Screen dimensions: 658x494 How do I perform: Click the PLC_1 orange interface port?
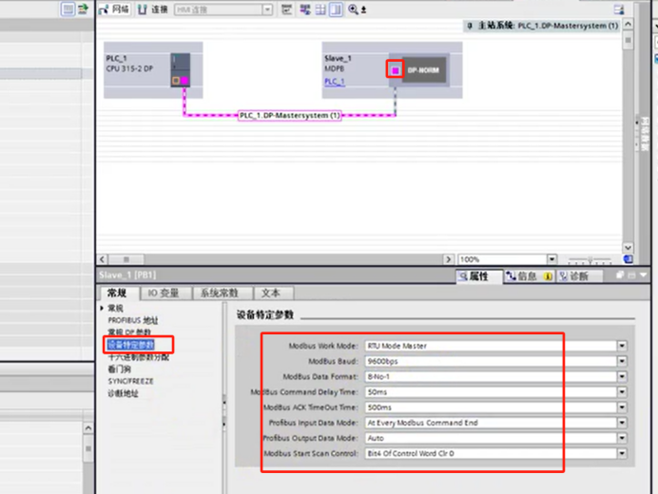click(x=176, y=80)
